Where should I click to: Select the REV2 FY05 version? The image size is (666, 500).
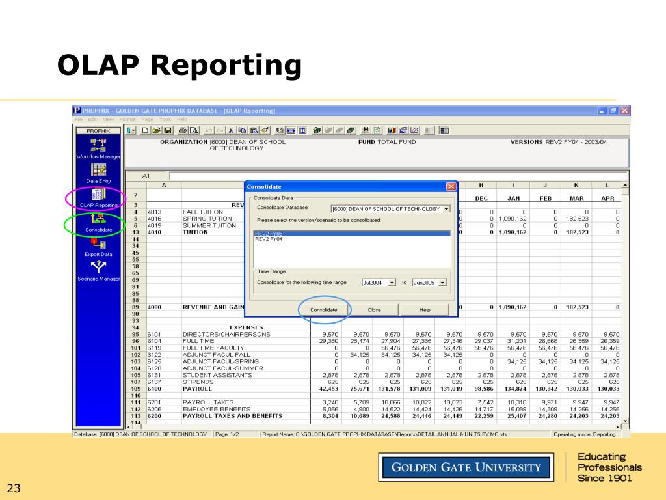pyautogui.click(x=352, y=234)
